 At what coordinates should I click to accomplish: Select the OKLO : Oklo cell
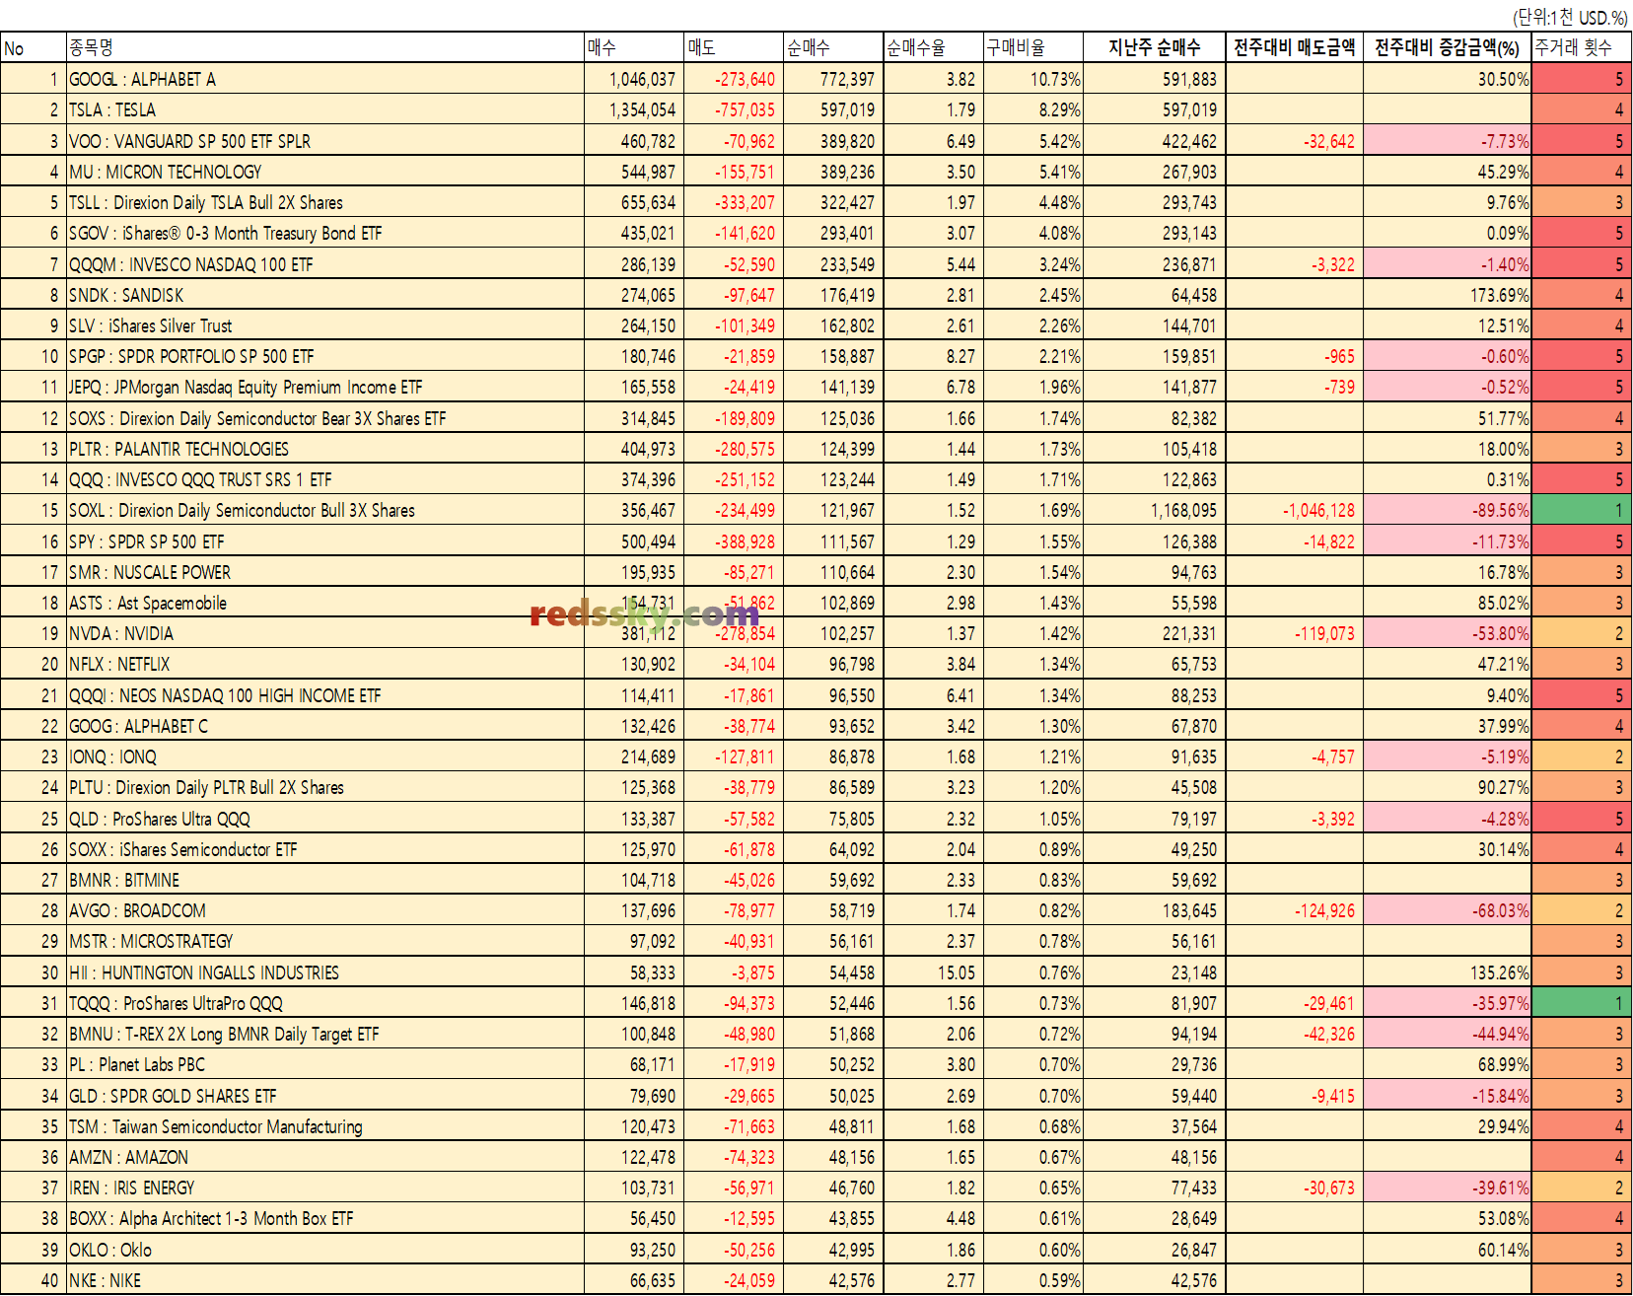(325, 1250)
